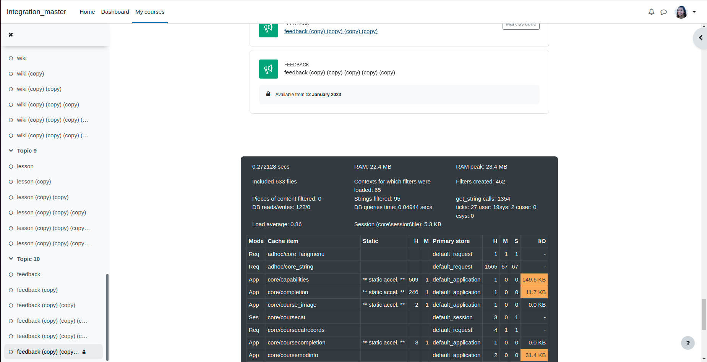Click the lock icon beside Available from
This screenshot has width=707, height=362.
click(x=268, y=94)
